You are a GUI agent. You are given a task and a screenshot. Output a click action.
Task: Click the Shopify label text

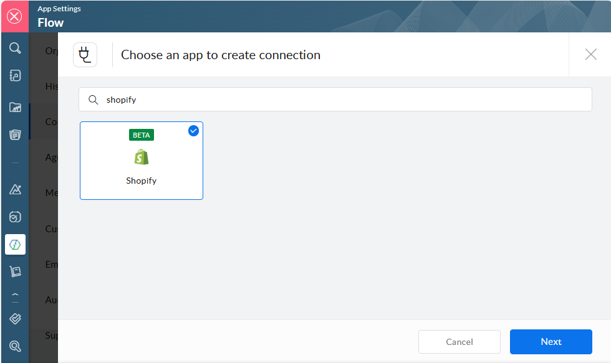[x=142, y=181]
